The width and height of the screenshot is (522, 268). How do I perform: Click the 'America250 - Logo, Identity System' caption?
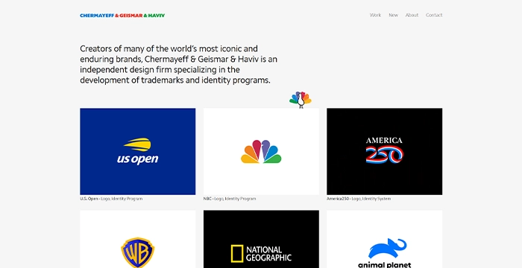tap(359, 199)
